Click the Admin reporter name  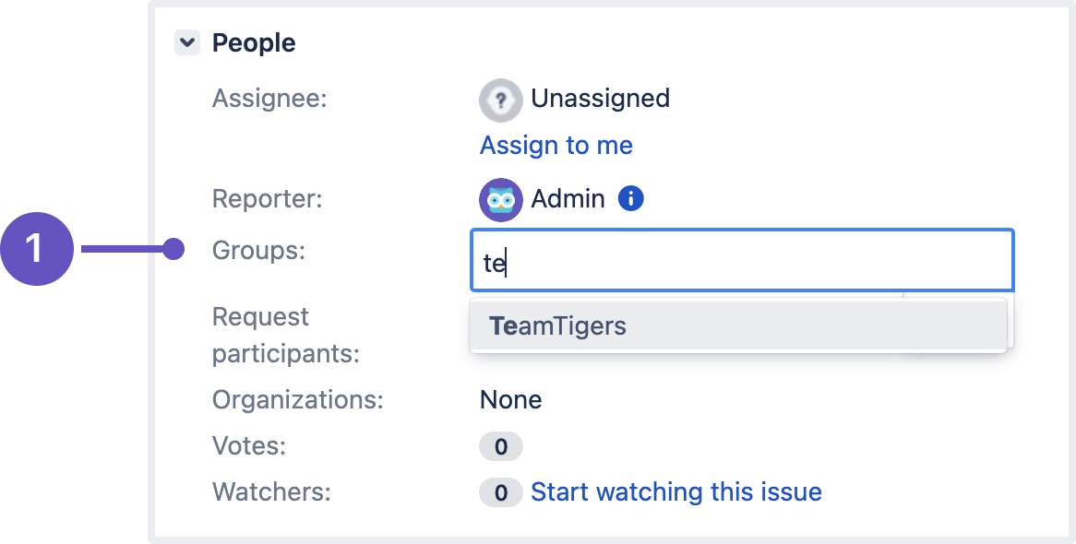(568, 198)
